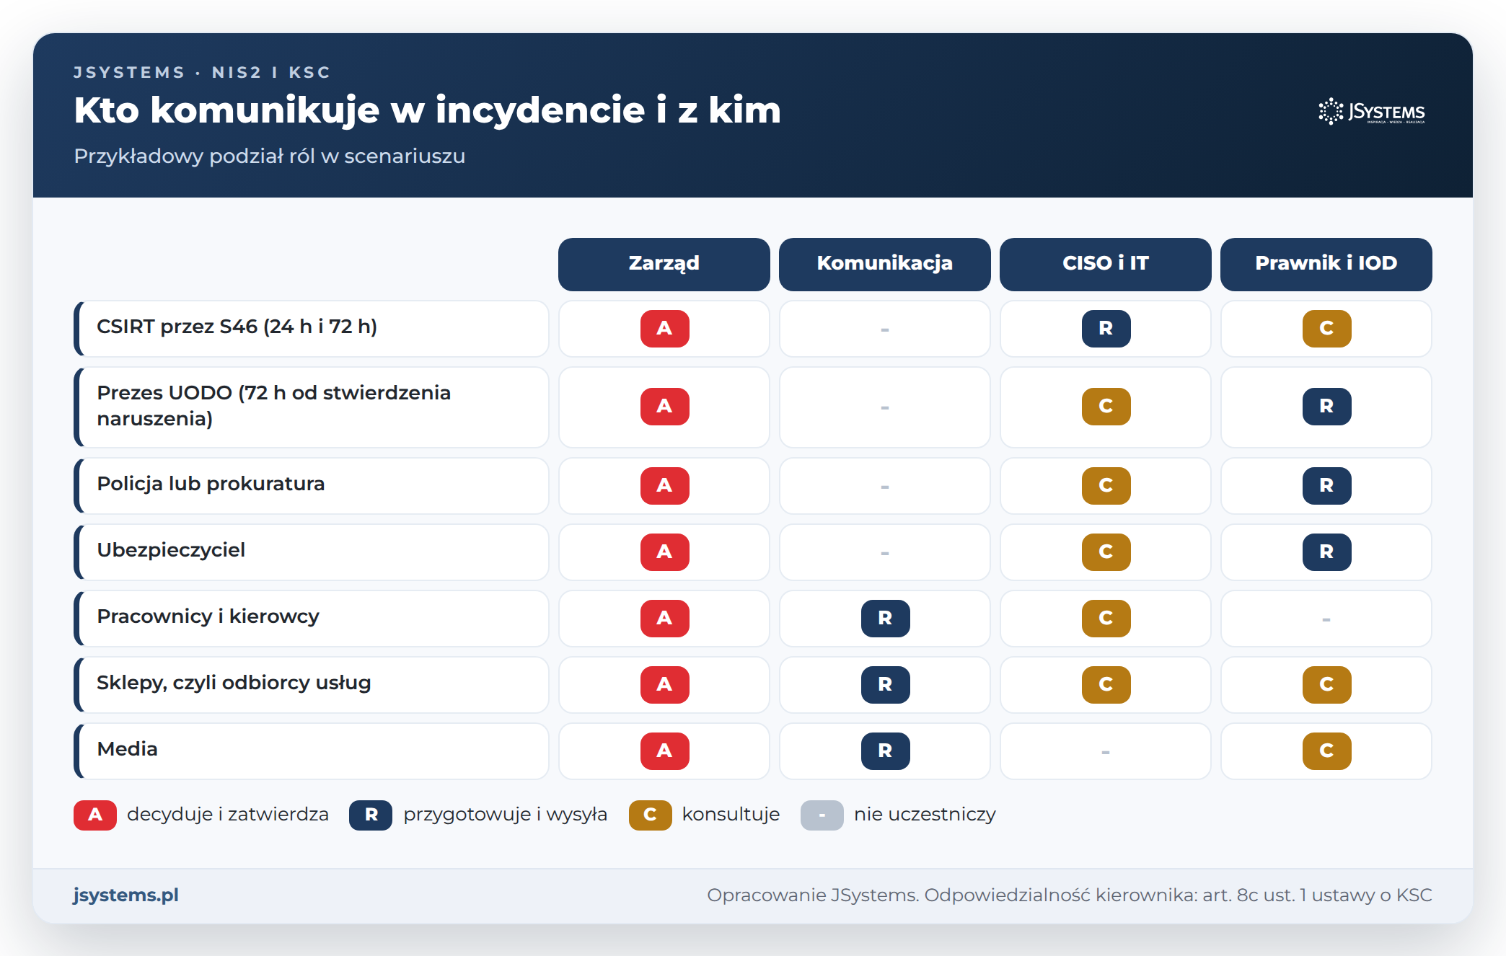The height and width of the screenshot is (956, 1506).
Task: Click the red A badge in the Media row
Action: (664, 751)
